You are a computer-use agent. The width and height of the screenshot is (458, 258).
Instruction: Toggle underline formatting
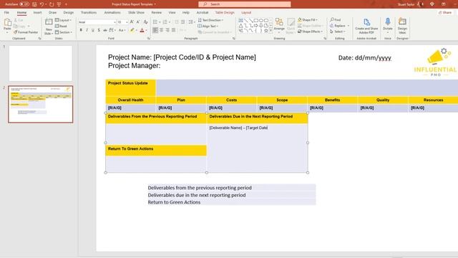point(93,30)
